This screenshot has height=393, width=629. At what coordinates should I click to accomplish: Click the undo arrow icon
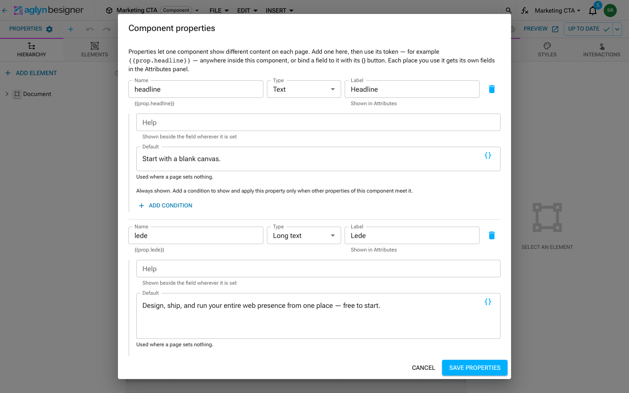tap(90, 29)
